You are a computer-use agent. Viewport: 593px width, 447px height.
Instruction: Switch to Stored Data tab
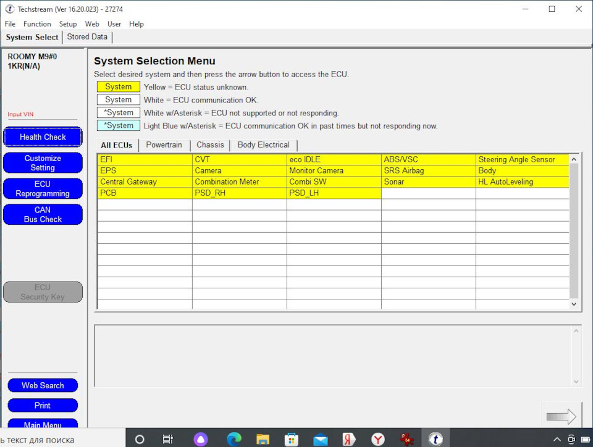(x=87, y=36)
